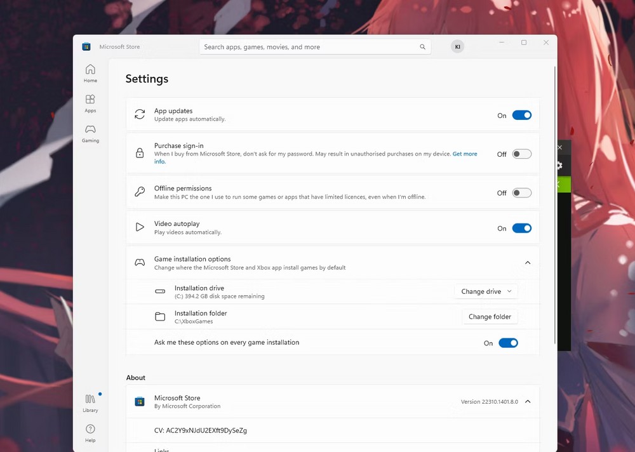Screen dimensions: 635x452
Task: Click the CV: AC2Y9xNJdU2EXft9DySeZg text
Action: pyautogui.click(x=201, y=430)
